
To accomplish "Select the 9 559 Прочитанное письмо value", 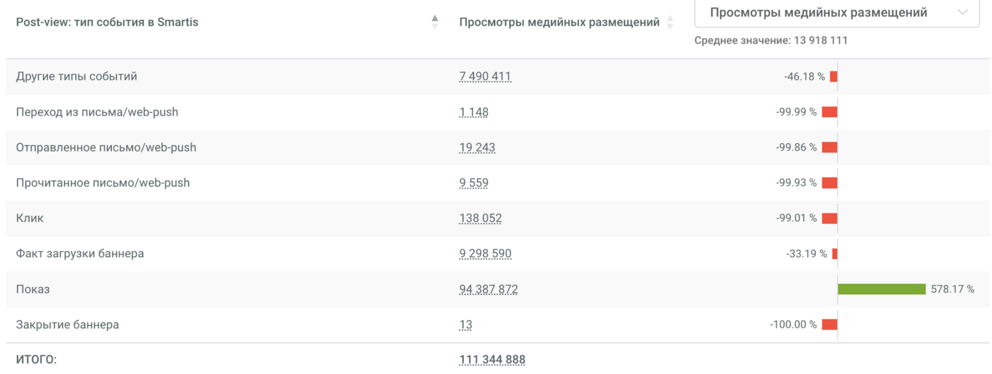I will [474, 183].
